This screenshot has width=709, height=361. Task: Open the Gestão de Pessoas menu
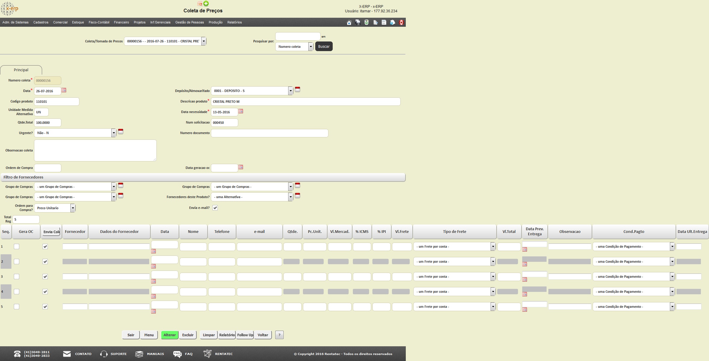coord(190,23)
